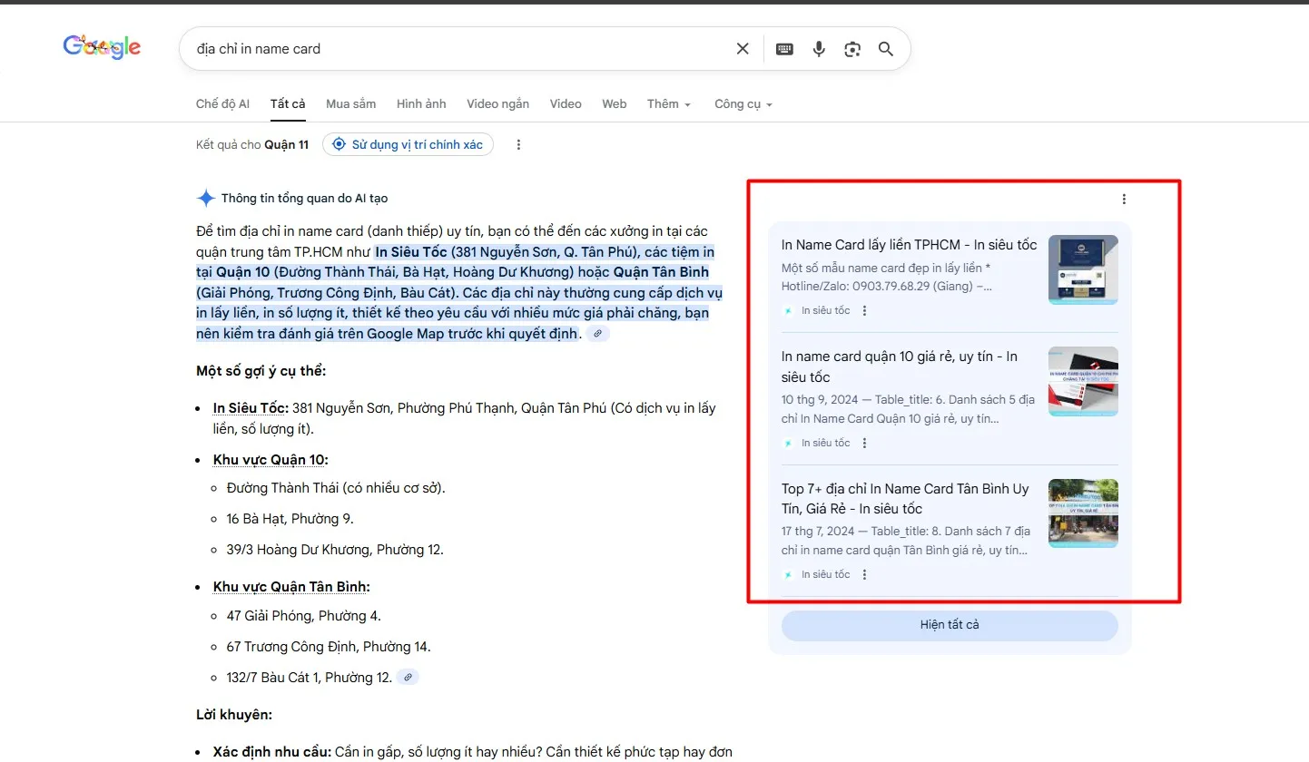The image size is (1309, 762).
Task: Click the Google logo
Action: coord(102,47)
